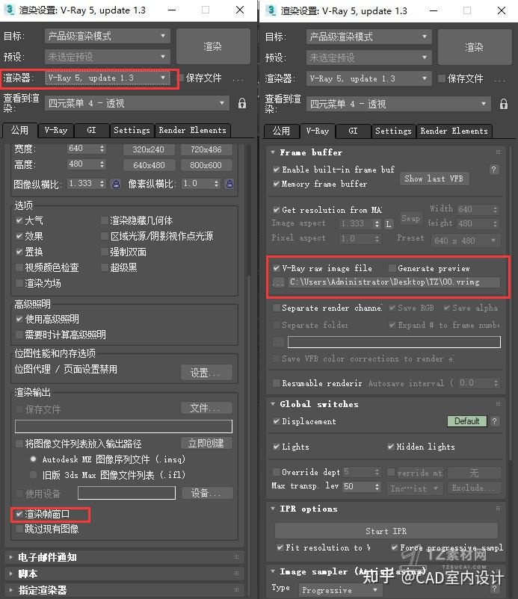
Task: Click render output file path field
Action: (x=123, y=426)
